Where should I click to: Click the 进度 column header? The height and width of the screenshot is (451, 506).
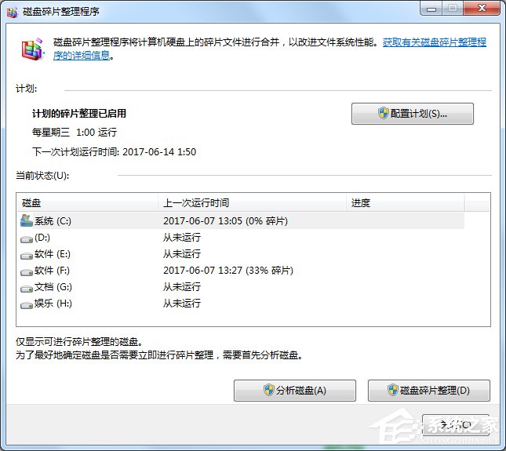point(404,203)
